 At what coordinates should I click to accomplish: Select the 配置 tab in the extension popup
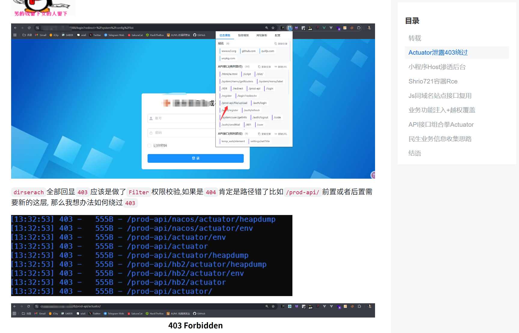click(277, 35)
